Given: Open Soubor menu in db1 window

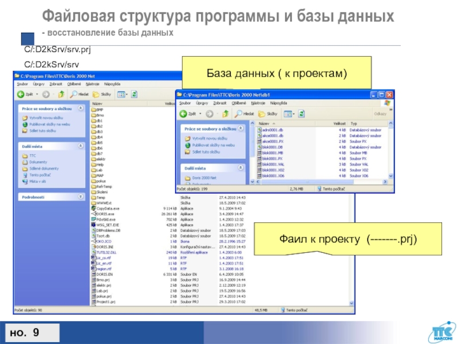Looking at the screenshot, I should 185,103.
